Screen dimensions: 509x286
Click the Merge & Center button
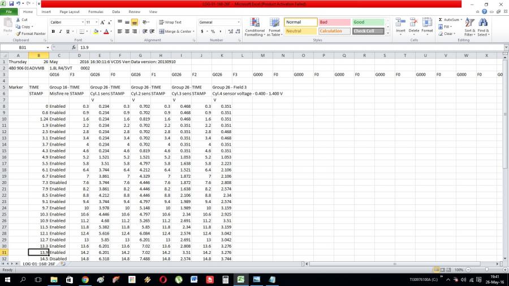click(x=175, y=32)
